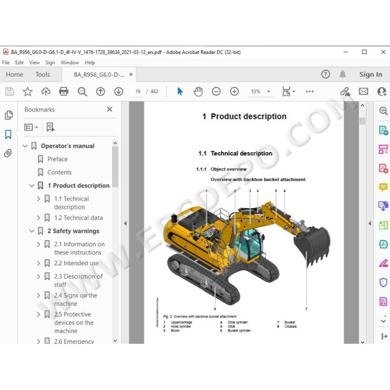
Task: Open Fill & Sign pen tool
Action: (383, 263)
